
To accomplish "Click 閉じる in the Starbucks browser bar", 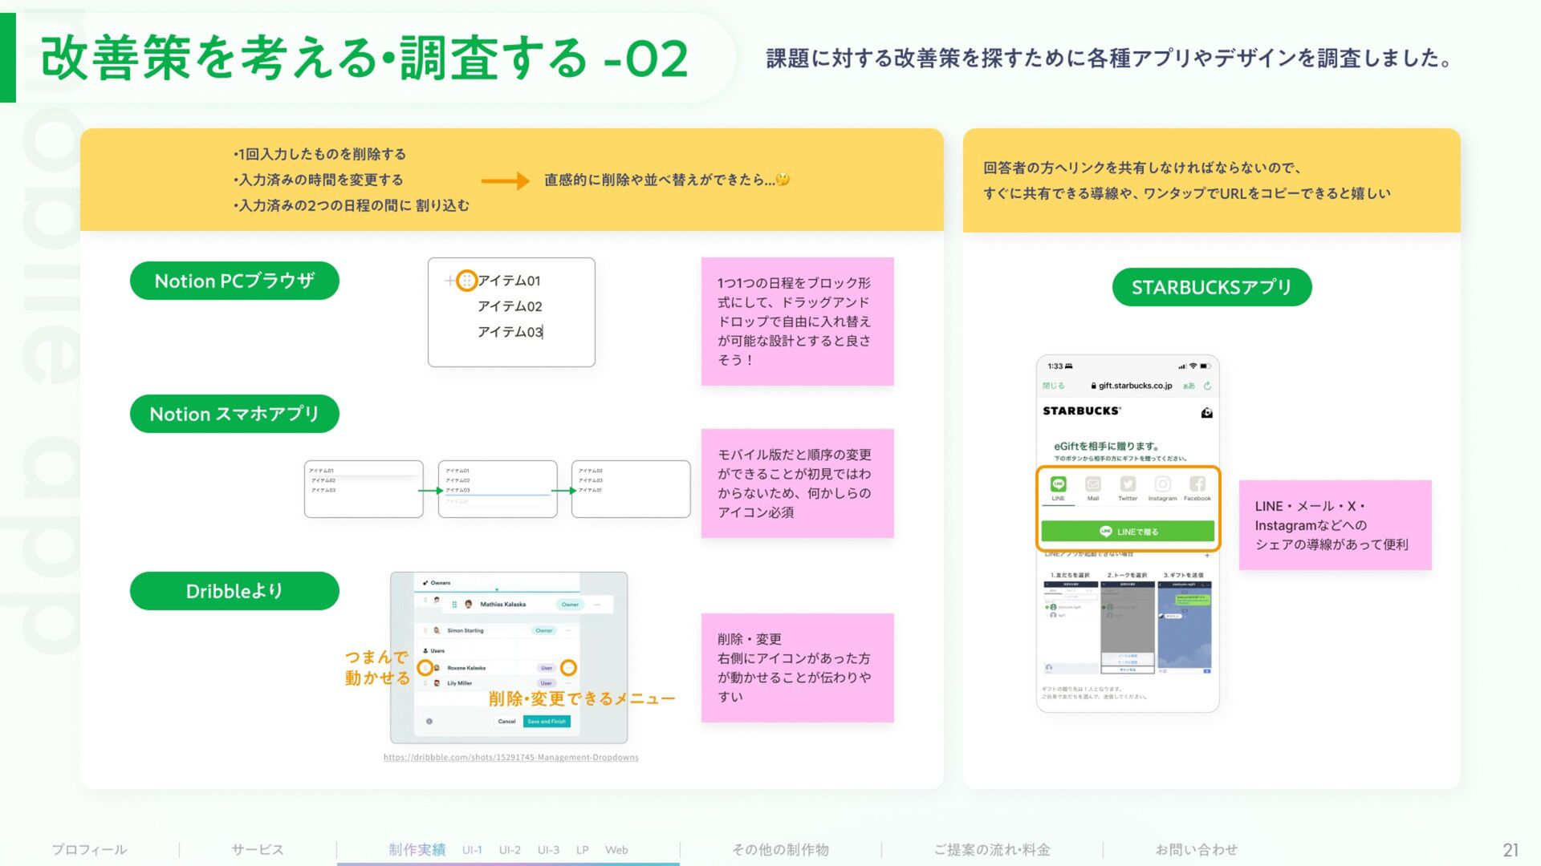I will 1053,386.
